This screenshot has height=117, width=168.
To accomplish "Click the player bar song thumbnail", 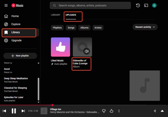I will [44, 111].
